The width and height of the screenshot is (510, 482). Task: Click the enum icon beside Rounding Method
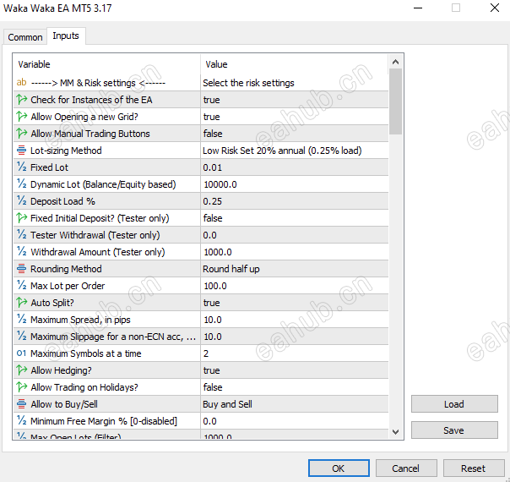click(x=21, y=269)
